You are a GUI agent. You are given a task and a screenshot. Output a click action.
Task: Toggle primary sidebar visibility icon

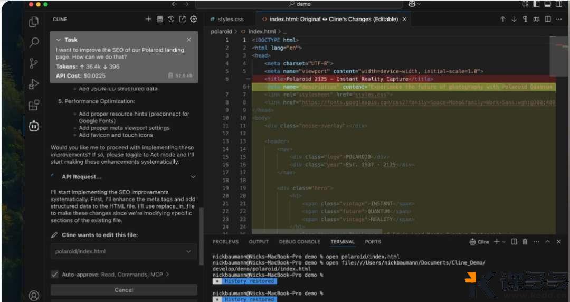click(x=536, y=4)
